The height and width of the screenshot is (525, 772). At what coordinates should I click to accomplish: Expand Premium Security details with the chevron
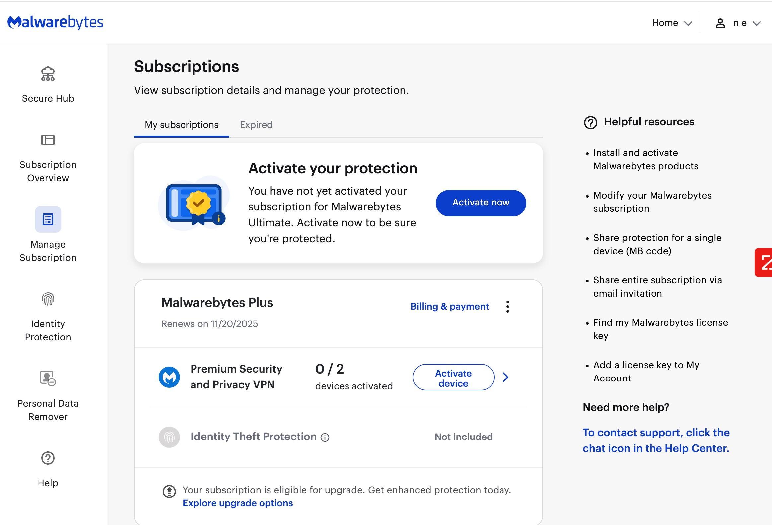point(505,377)
